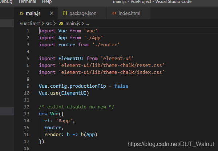Viewport: 218px width, 151px height.
Task: Click line number 13 in the gutter
Action: (x=27, y=114)
